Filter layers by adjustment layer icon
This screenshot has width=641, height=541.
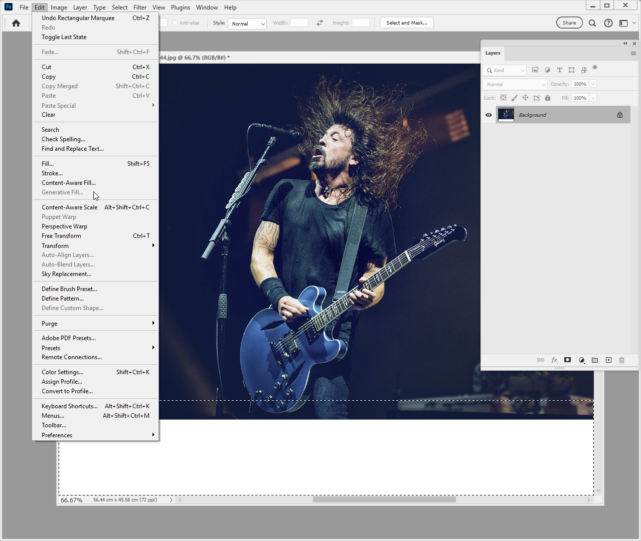(x=547, y=70)
